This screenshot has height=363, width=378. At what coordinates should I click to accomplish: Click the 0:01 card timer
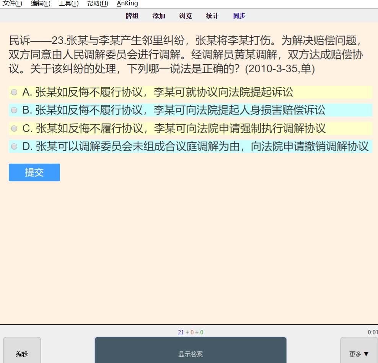click(373, 332)
